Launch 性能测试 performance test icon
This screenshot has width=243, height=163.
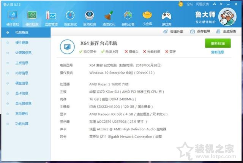(x=70, y=18)
